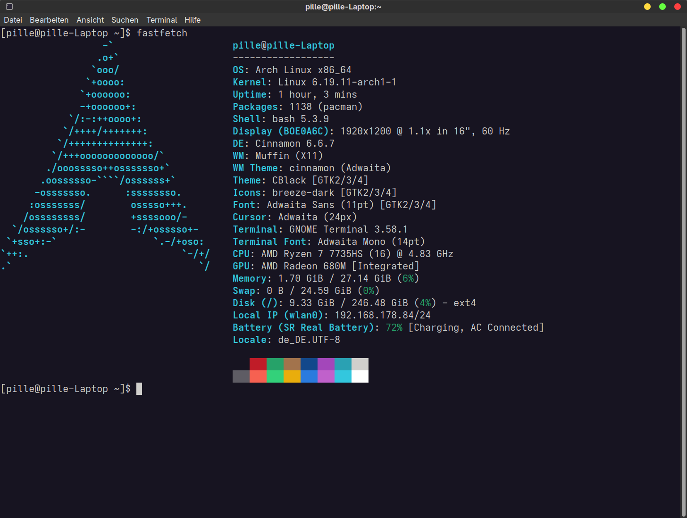Click the dark blue palette block

click(x=309, y=364)
